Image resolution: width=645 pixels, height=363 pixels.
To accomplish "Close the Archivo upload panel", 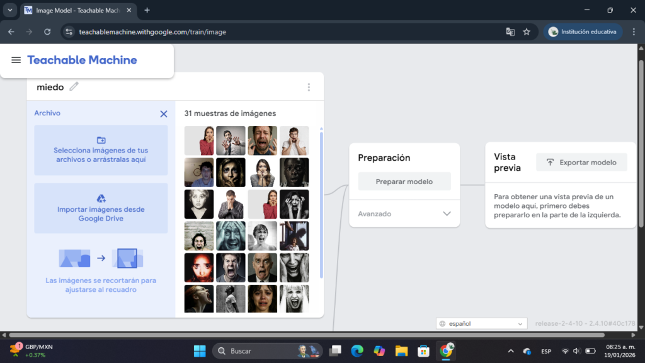I will coord(164,114).
